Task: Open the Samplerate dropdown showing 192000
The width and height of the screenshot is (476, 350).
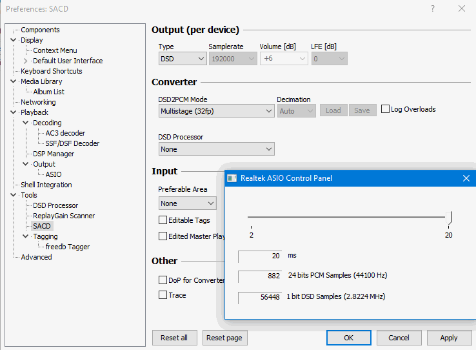Action: point(233,59)
